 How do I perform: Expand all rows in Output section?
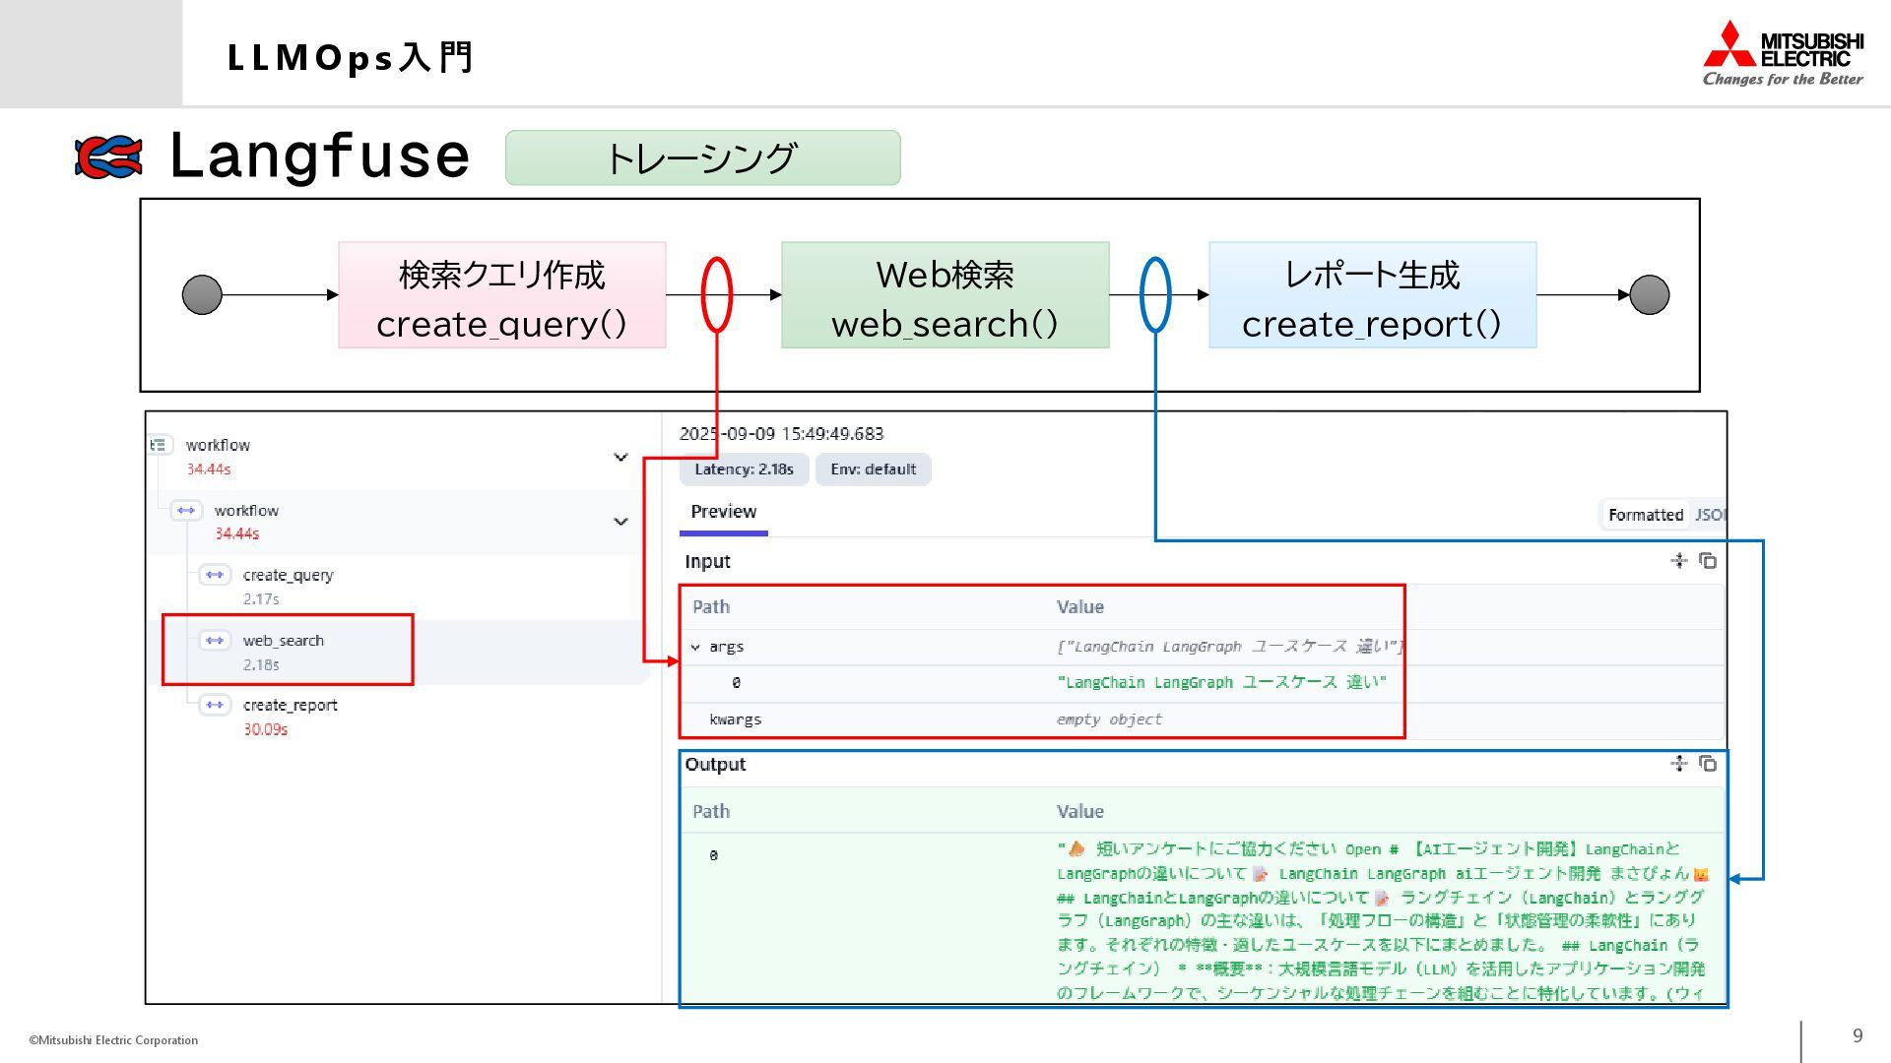(x=1679, y=764)
